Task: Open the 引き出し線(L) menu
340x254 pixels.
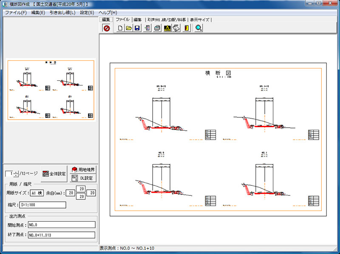Action: click(x=62, y=12)
